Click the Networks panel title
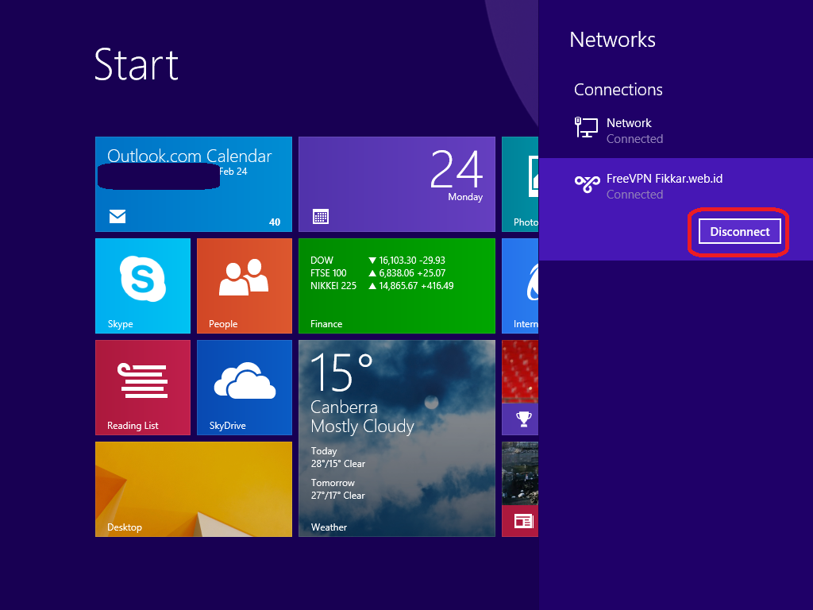Viewport: 813px width, 610px height. [612, 40]
